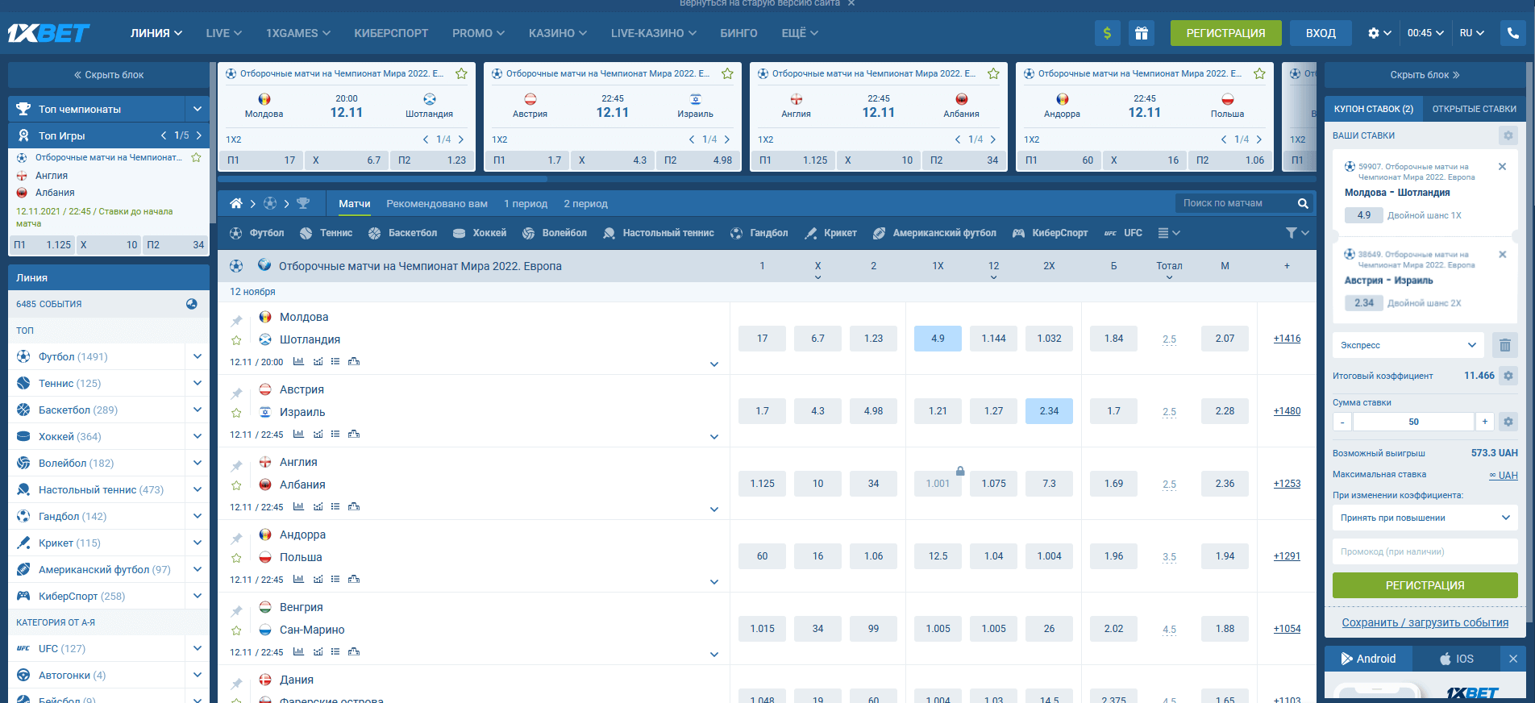Expand the Футбол category in sidebar
The image size is (1535, 703).
[x=198, y=356]
